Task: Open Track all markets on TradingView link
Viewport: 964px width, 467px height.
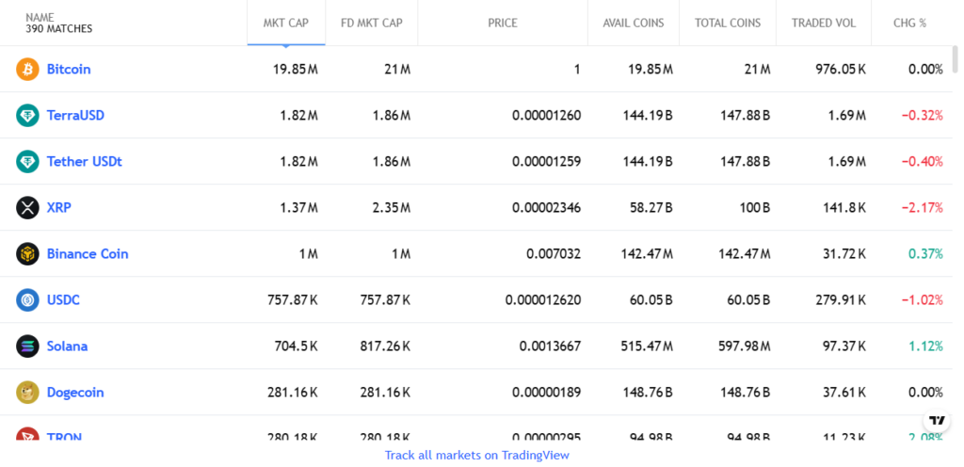Action: [476, 455]
